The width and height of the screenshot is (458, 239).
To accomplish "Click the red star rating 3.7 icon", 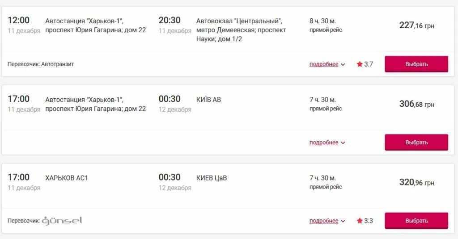I will (x=360, y=64).
